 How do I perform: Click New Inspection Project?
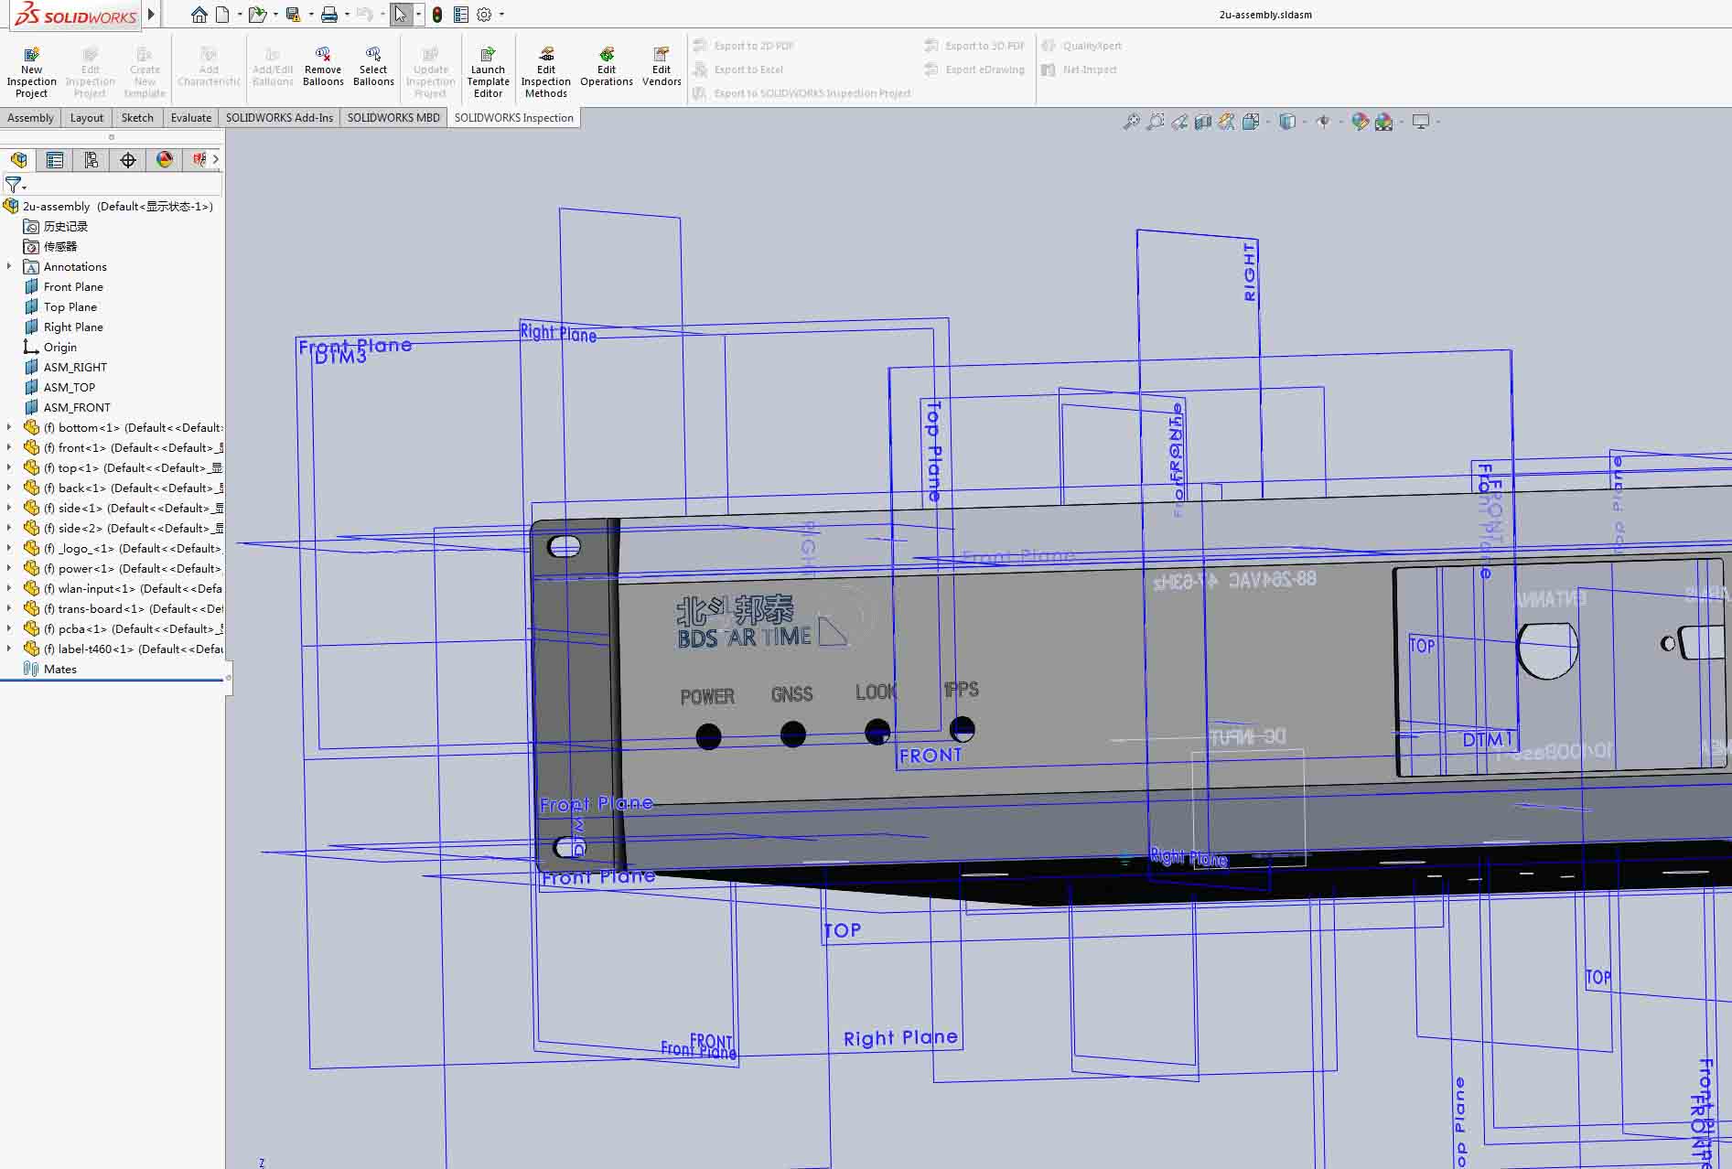pyautogui.click(x=31, y=72)
